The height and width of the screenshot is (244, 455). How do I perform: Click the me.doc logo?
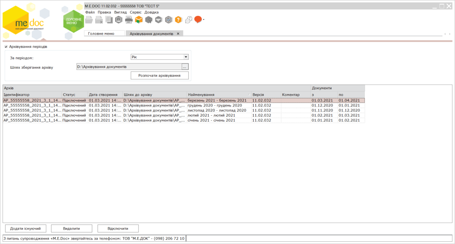pyautogui.click(x=23, y=21)
